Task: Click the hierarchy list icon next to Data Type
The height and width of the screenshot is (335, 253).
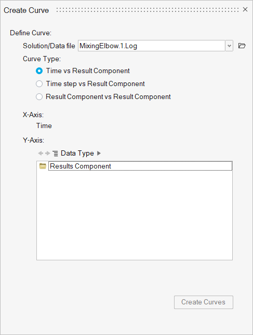Action: click(55, 153)
